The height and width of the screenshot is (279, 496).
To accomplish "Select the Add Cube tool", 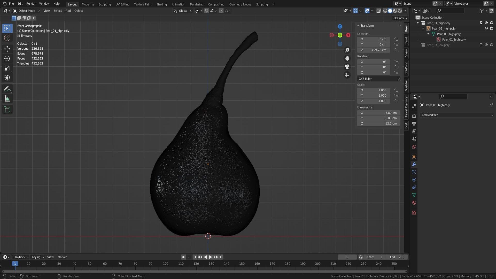I will (x=7, y=109).
